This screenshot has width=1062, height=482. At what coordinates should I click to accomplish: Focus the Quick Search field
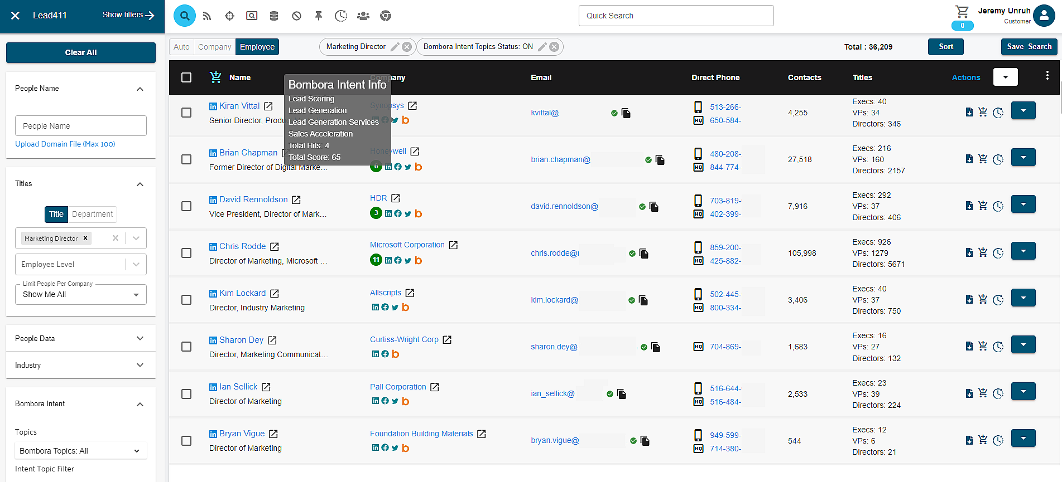click(676, 16)
